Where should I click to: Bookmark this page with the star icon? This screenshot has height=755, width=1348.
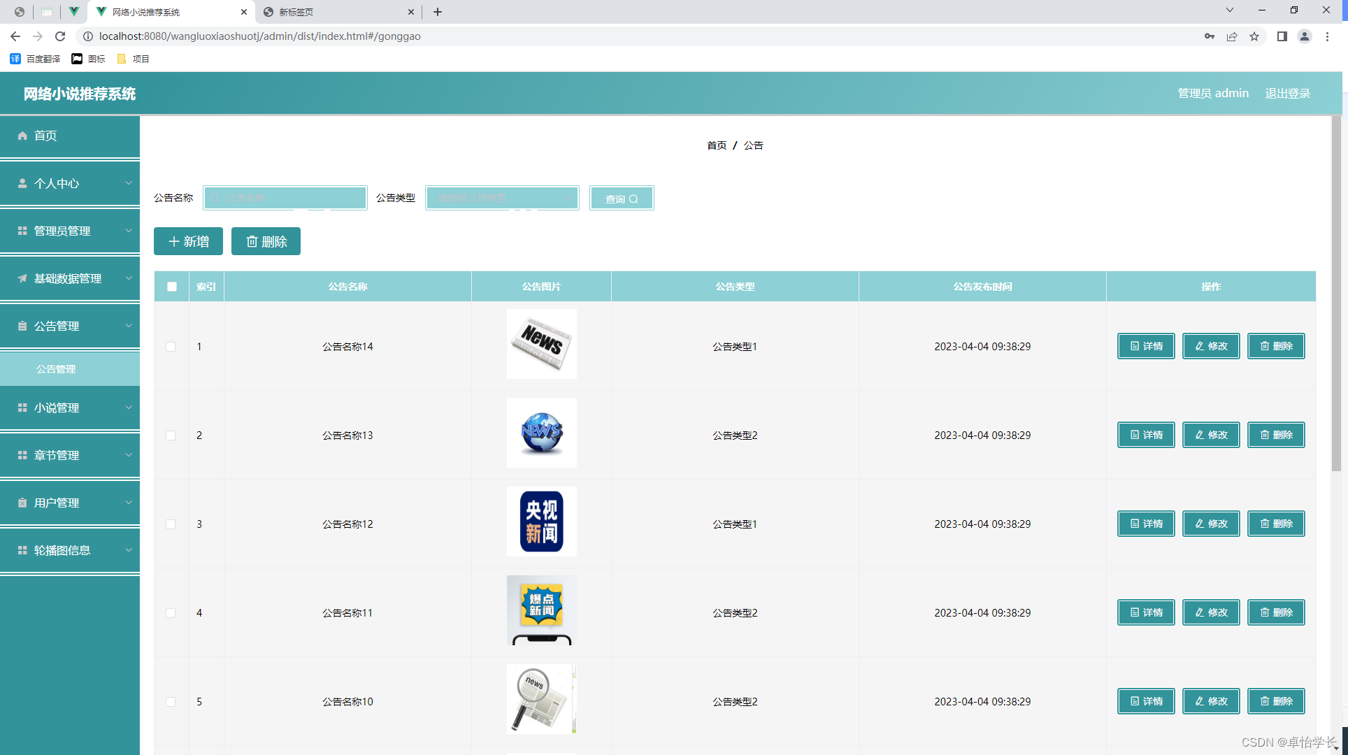click(1254, 36)
